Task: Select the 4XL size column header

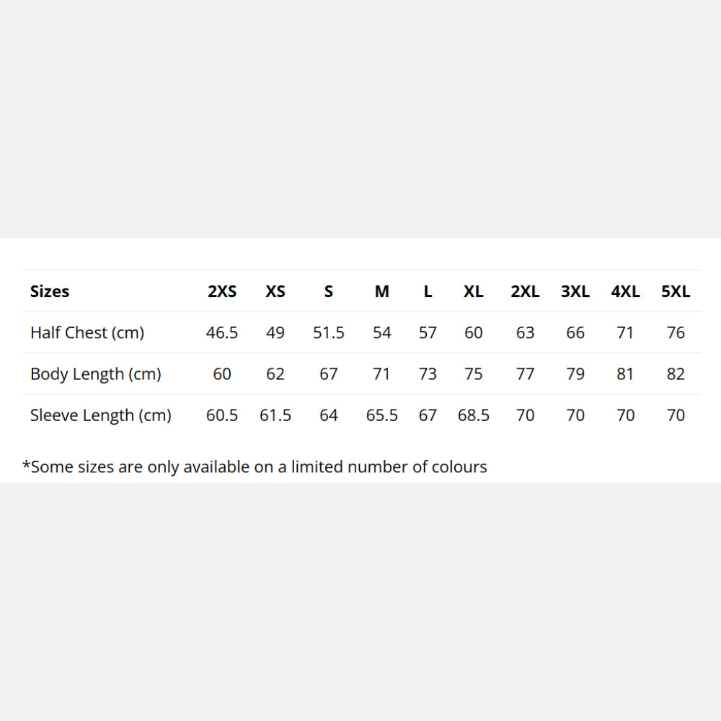Action: (625, 291)
